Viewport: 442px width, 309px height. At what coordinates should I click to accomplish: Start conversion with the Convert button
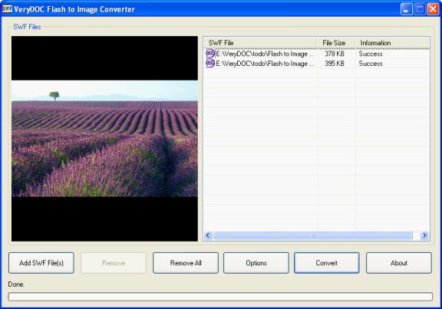[x=326, y=263]
